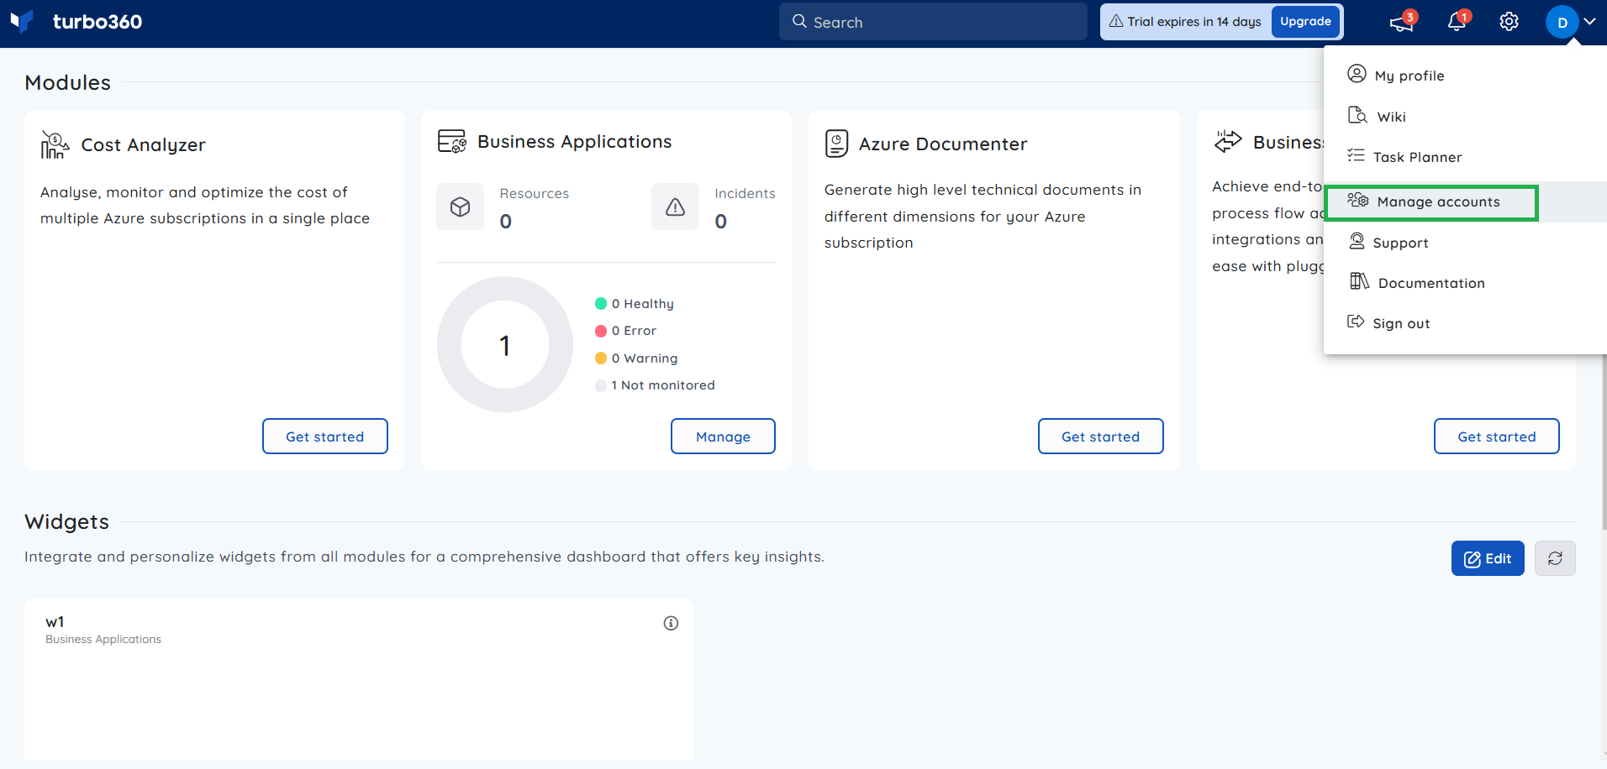Screen dimensions: 1607x769
Task: Click the resource status donut chart
Action: tap(505, 344)
